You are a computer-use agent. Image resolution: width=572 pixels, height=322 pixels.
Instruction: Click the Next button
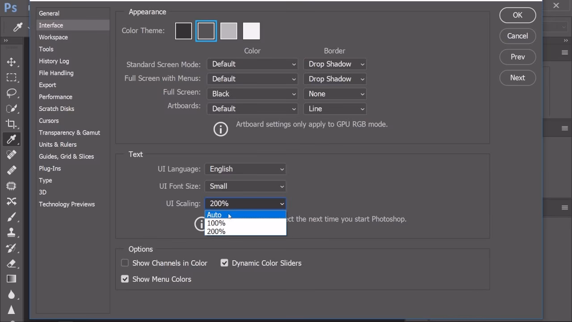pyautogui.click(x=517, y=78)
